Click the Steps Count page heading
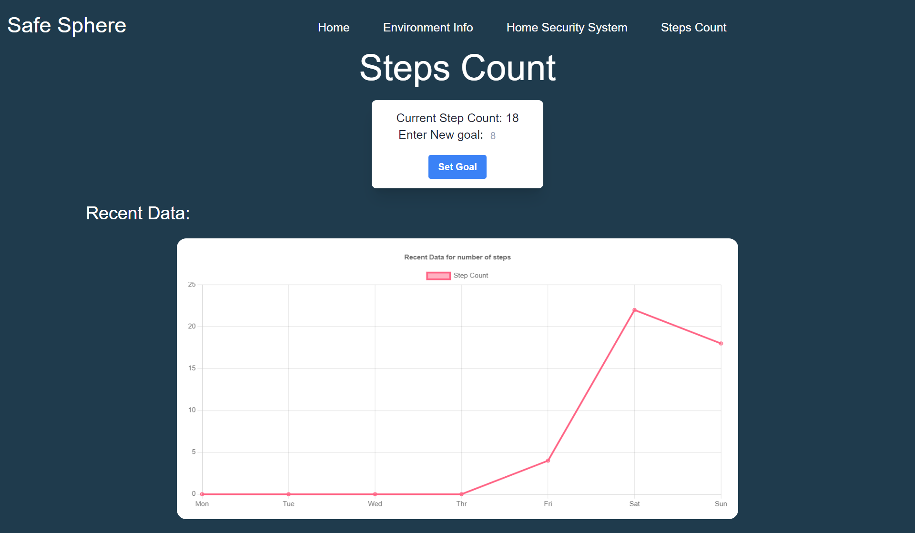Image resolution: width=915 pixels, height=533 pixels. pos(457,68)
